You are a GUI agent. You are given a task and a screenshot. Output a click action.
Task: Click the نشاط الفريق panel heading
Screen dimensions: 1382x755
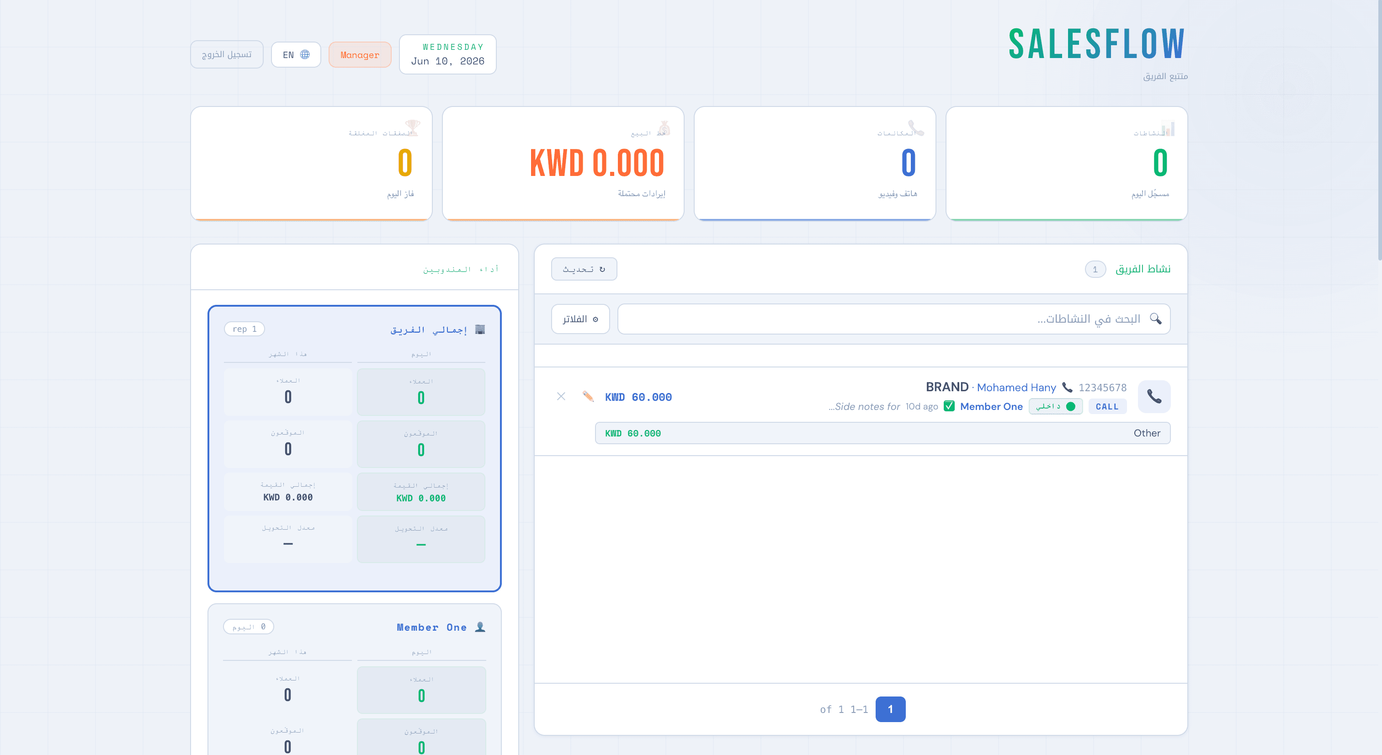coord(1143,269)
